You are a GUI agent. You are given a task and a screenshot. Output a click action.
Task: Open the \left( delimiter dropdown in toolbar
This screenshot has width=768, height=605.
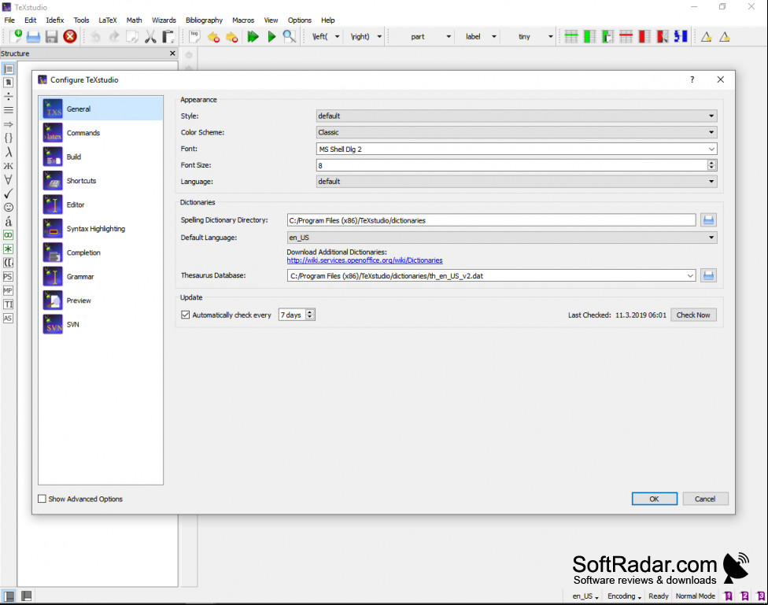click(x=337, y=37)
